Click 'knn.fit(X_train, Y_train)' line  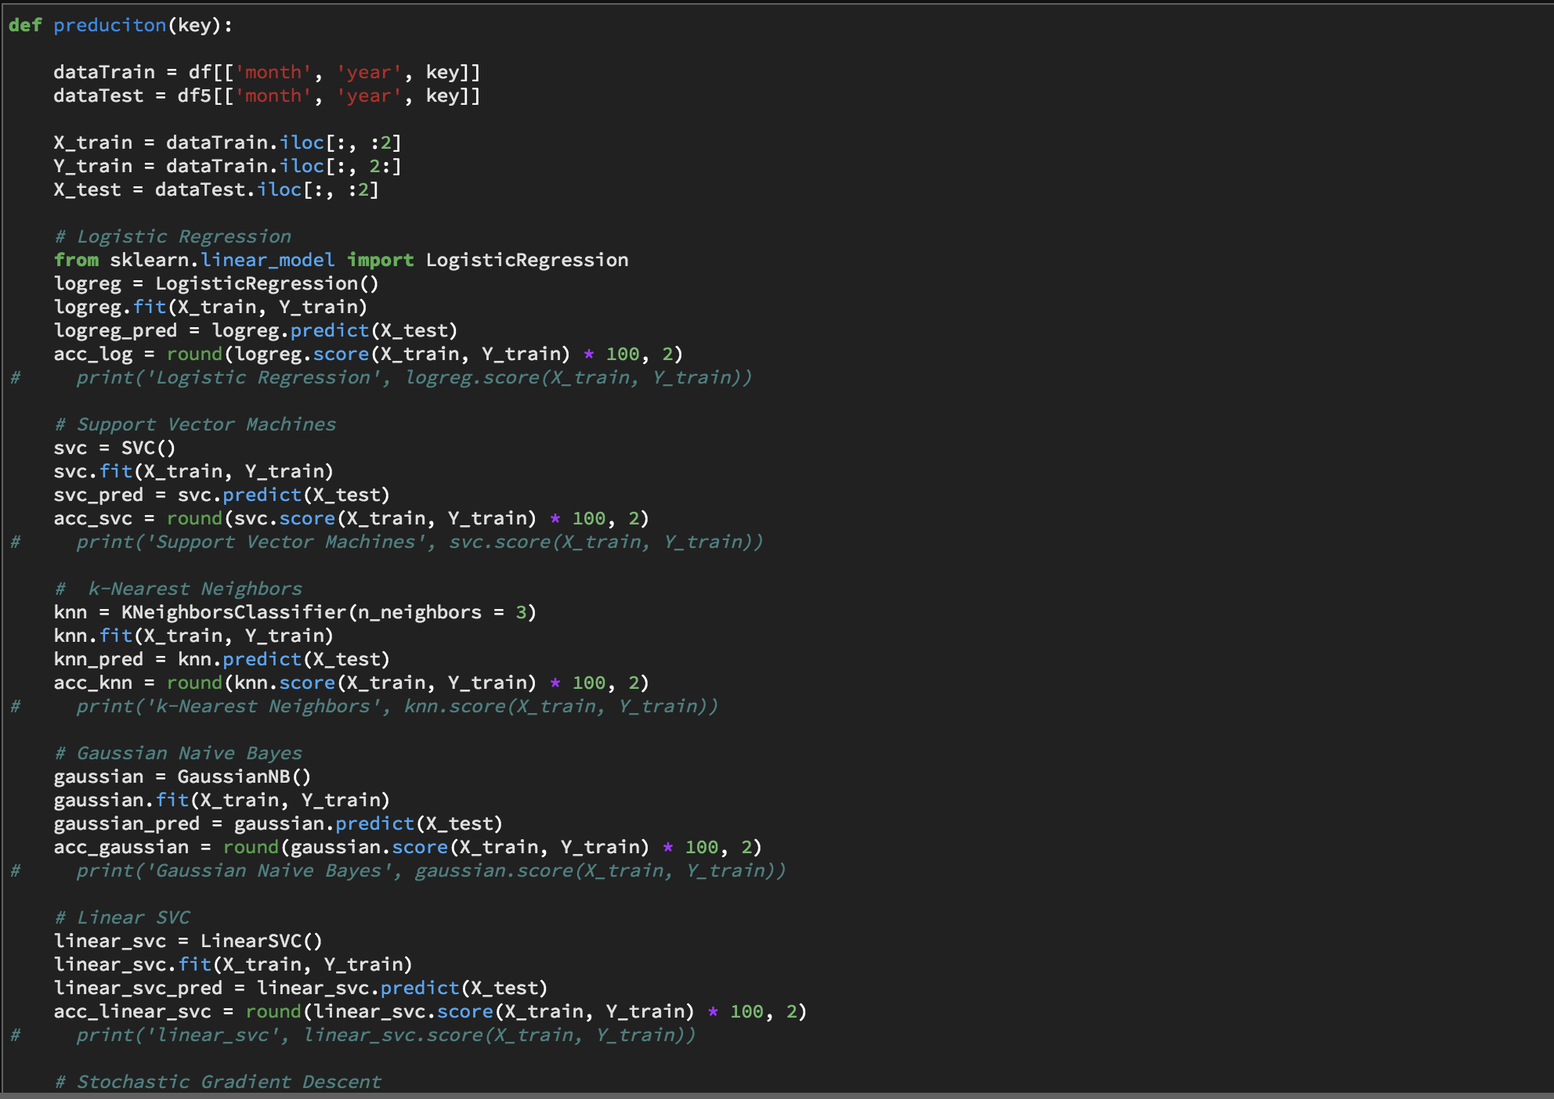point(193,636)
